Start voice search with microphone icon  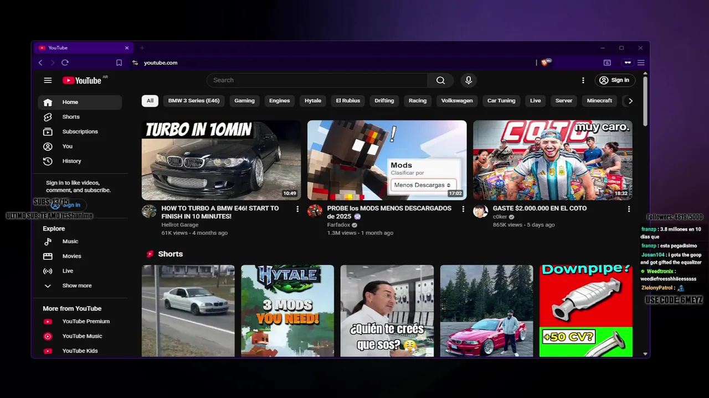(469, 80)
